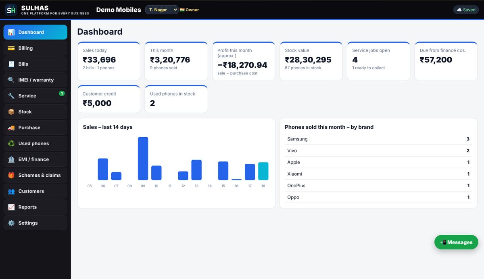This screenshot has height=279, width=484.
Task: Click the ₹5,000 Customer credit amount
Action: pyautogui.click(x=97, y=103)
